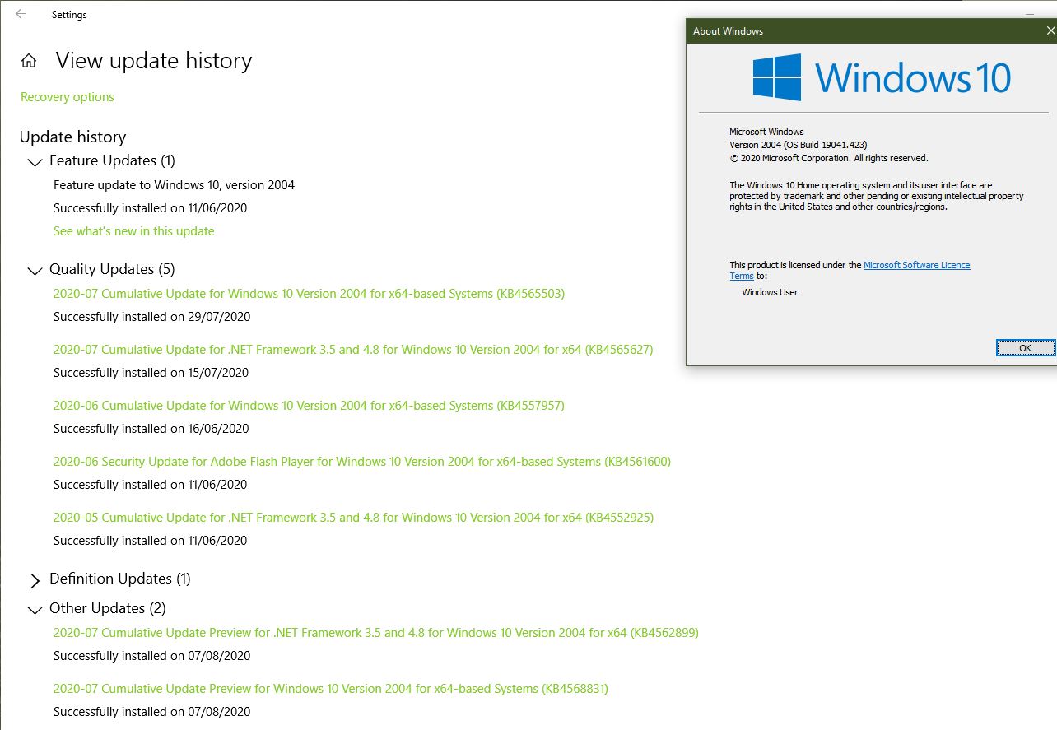1057x730 pixels.
Task: Click the Windows 10 logo image
Action: [882, 77]
